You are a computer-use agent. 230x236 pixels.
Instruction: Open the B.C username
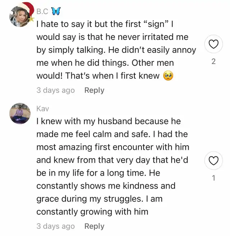[42, 12]
